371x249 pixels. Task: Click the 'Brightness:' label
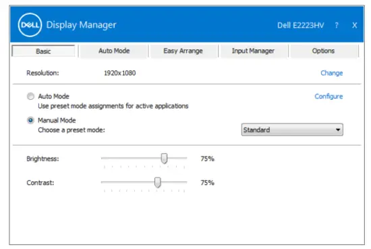(x=42, y=159)
